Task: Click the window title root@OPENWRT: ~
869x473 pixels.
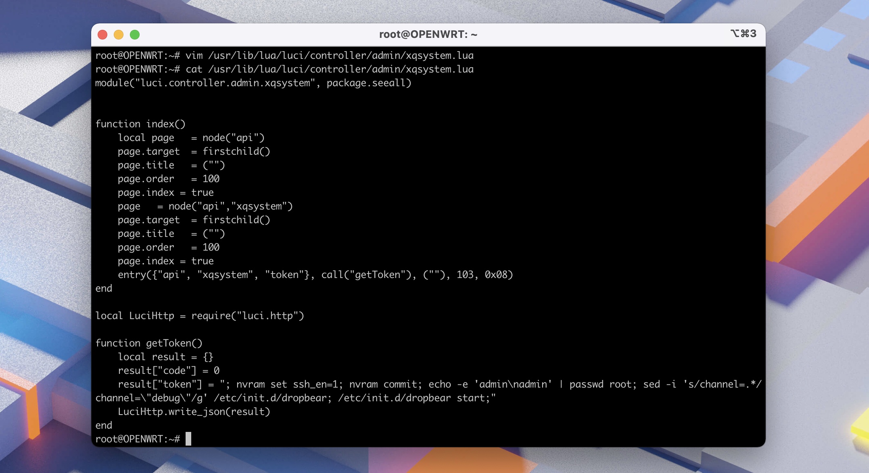Action: click(x=428, y=35)
